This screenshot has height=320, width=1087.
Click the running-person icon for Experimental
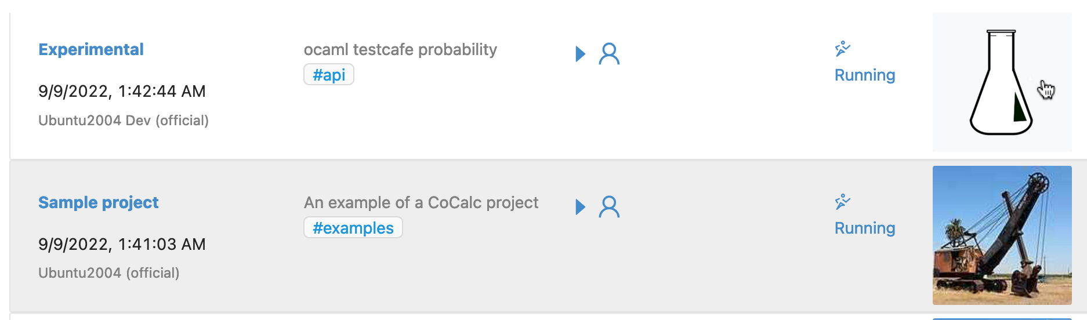coord(842,49)
